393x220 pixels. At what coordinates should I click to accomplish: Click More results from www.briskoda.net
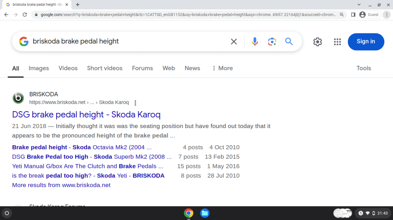pyautogui.click(x=61, y=185)
